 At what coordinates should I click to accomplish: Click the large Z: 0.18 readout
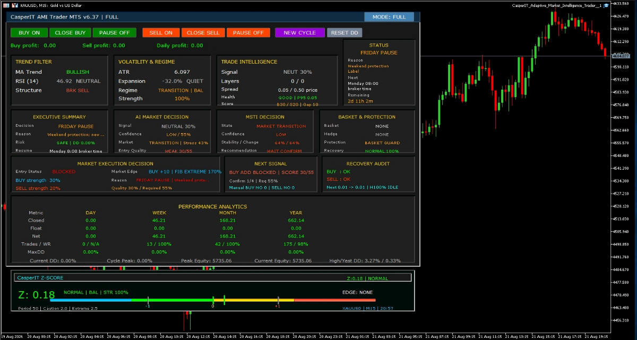click(36, 295)
